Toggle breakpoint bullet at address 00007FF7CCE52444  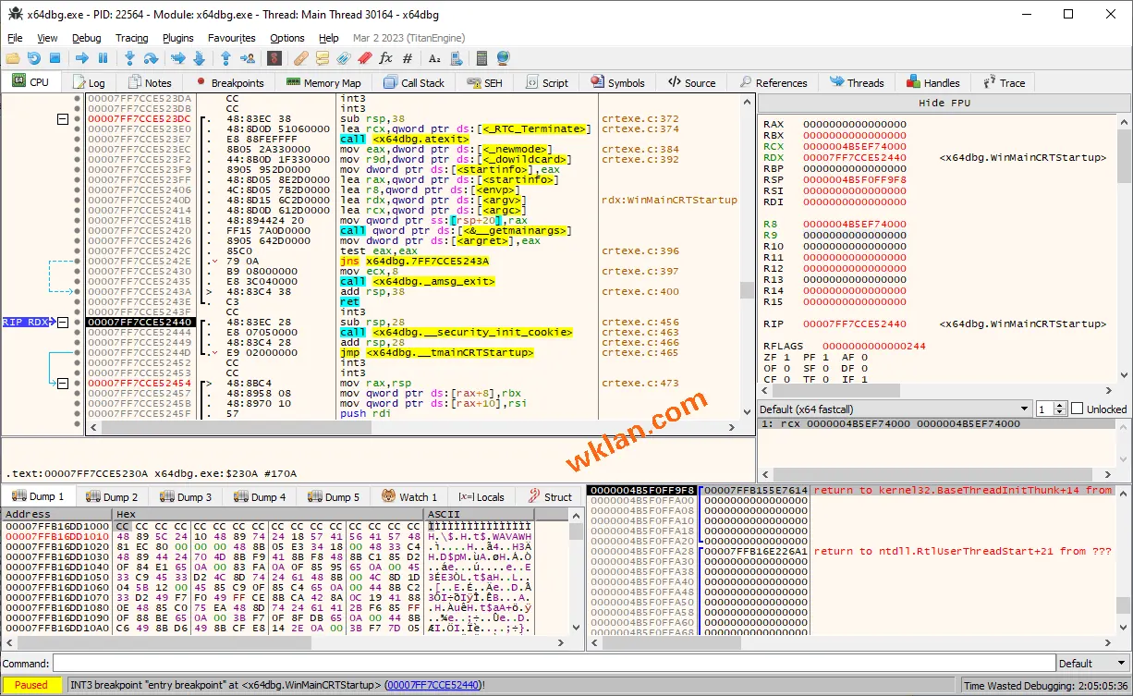(77, 333)
